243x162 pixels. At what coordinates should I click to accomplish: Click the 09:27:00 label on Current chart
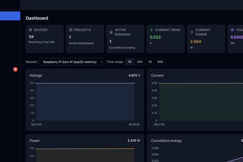click(x=159, y=124)
